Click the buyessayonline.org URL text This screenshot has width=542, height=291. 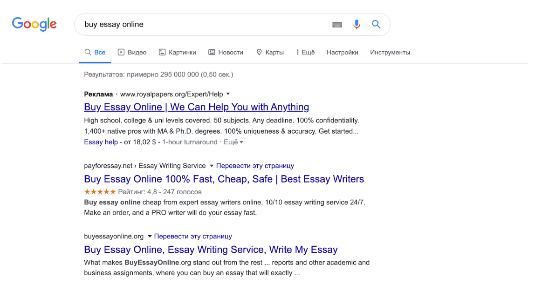114,237
